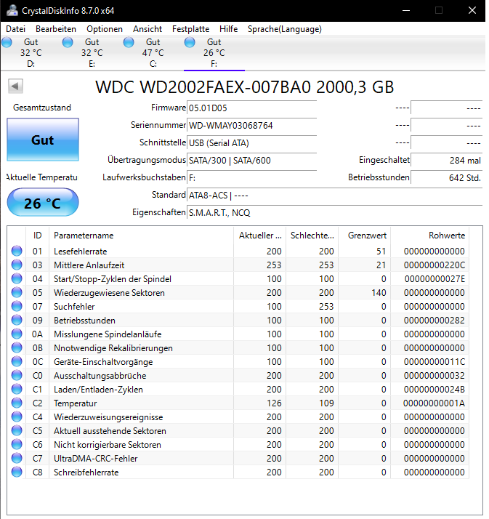Select raw value 0000000011C
The height and width of the screenshot is (519, 489).
tap(435, 362)
